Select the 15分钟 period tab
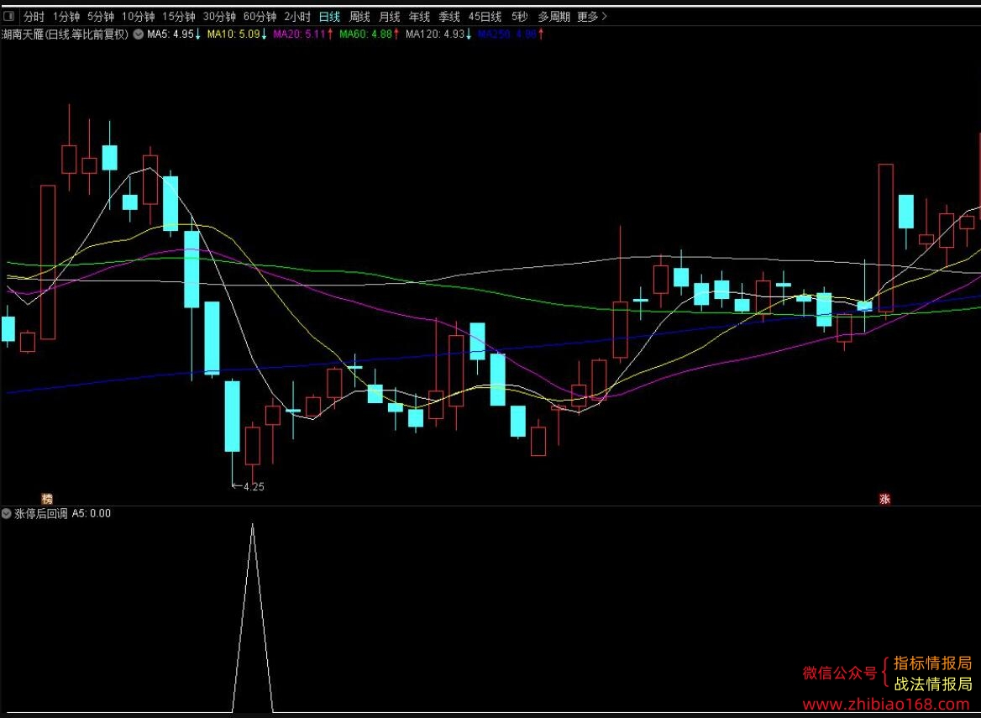Viewport: 981px width, 718px height. [178, 17]
